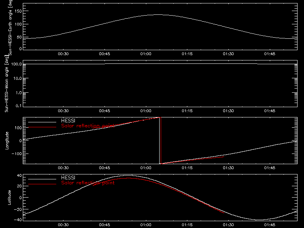Image resolution: width=304 pixels, height=228 pixels.
Task: Click the 40 tick label on Latitude plot
Action: click(x=19, y=176)
